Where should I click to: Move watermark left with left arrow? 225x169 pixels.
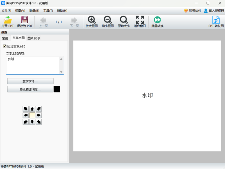26,115
